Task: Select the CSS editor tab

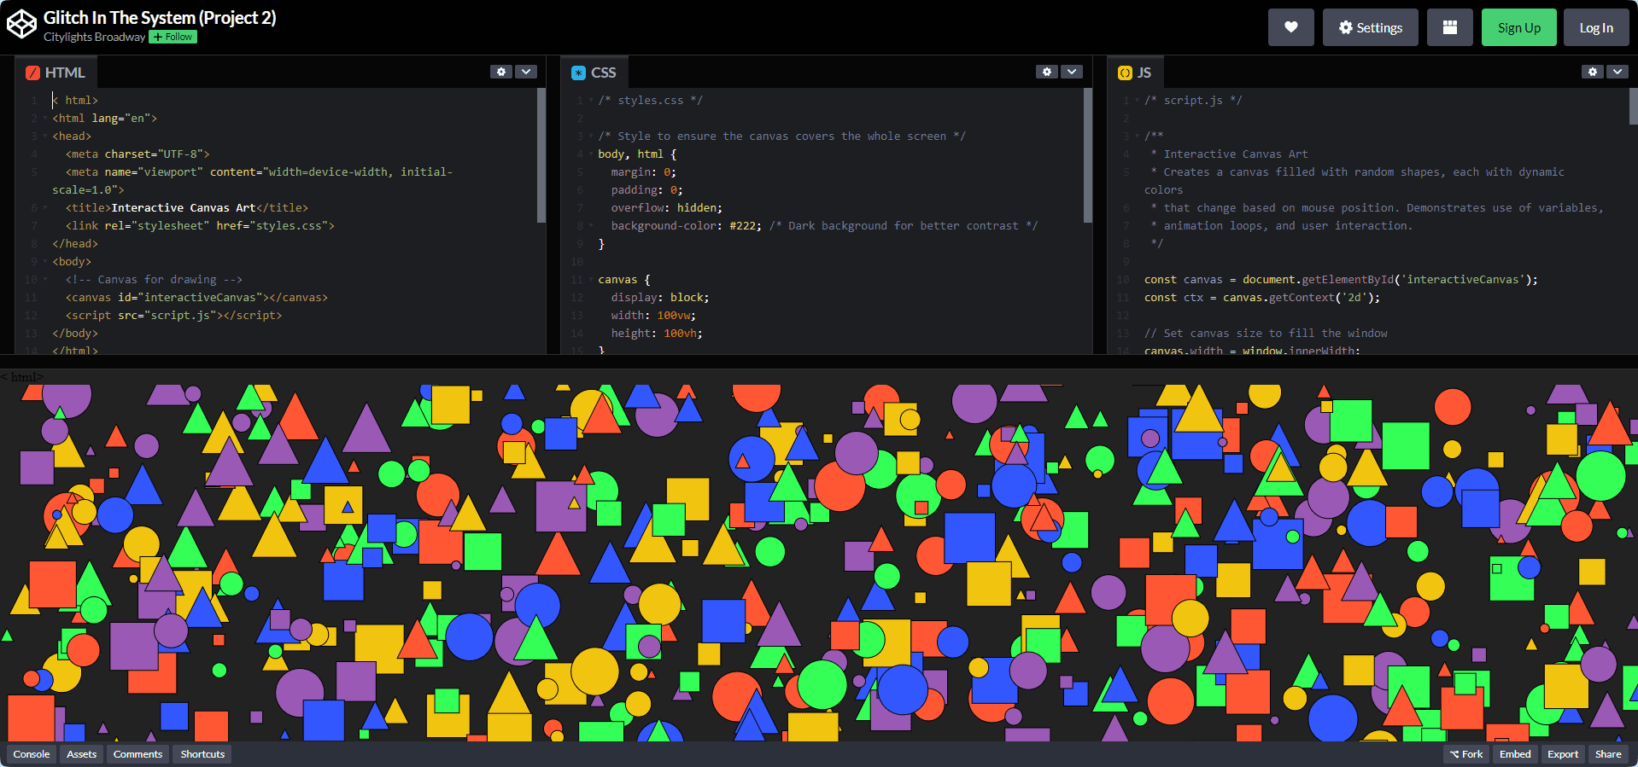Action: (x=594, y=73)
